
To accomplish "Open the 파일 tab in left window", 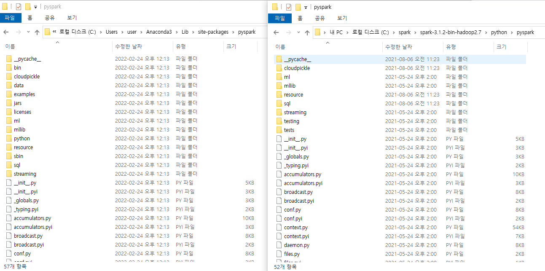I will (10, 18).
